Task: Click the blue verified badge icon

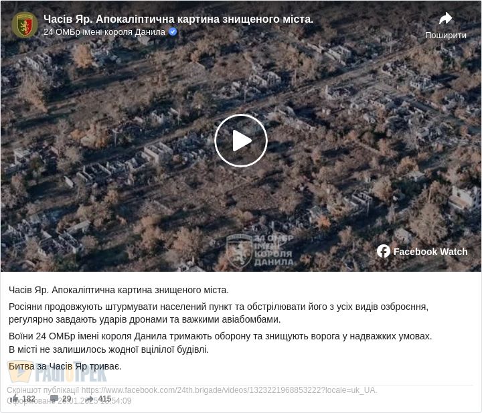Action: 173,31
